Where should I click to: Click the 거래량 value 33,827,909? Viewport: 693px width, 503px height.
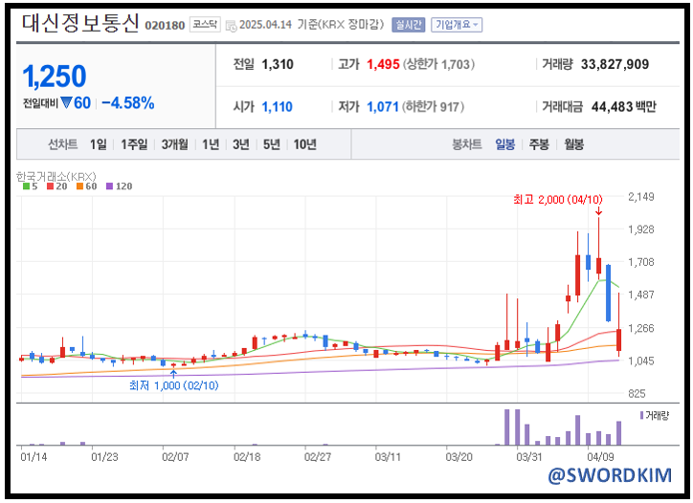615,64
